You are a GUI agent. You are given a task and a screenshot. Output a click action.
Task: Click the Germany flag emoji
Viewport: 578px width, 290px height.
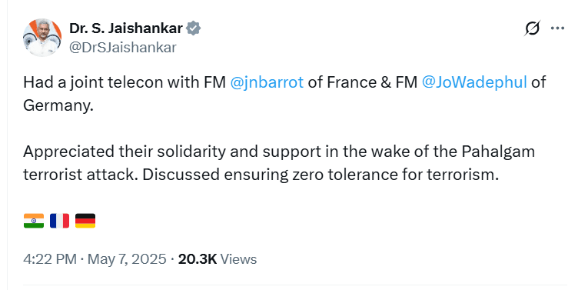85,221
